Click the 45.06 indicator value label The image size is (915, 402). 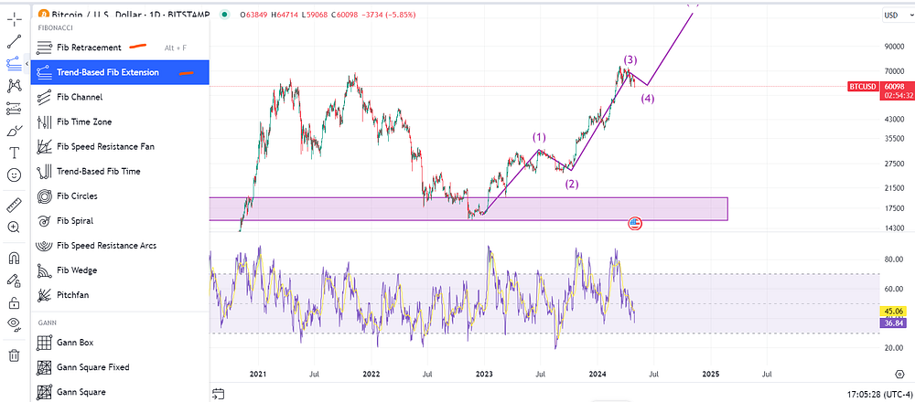893,312
